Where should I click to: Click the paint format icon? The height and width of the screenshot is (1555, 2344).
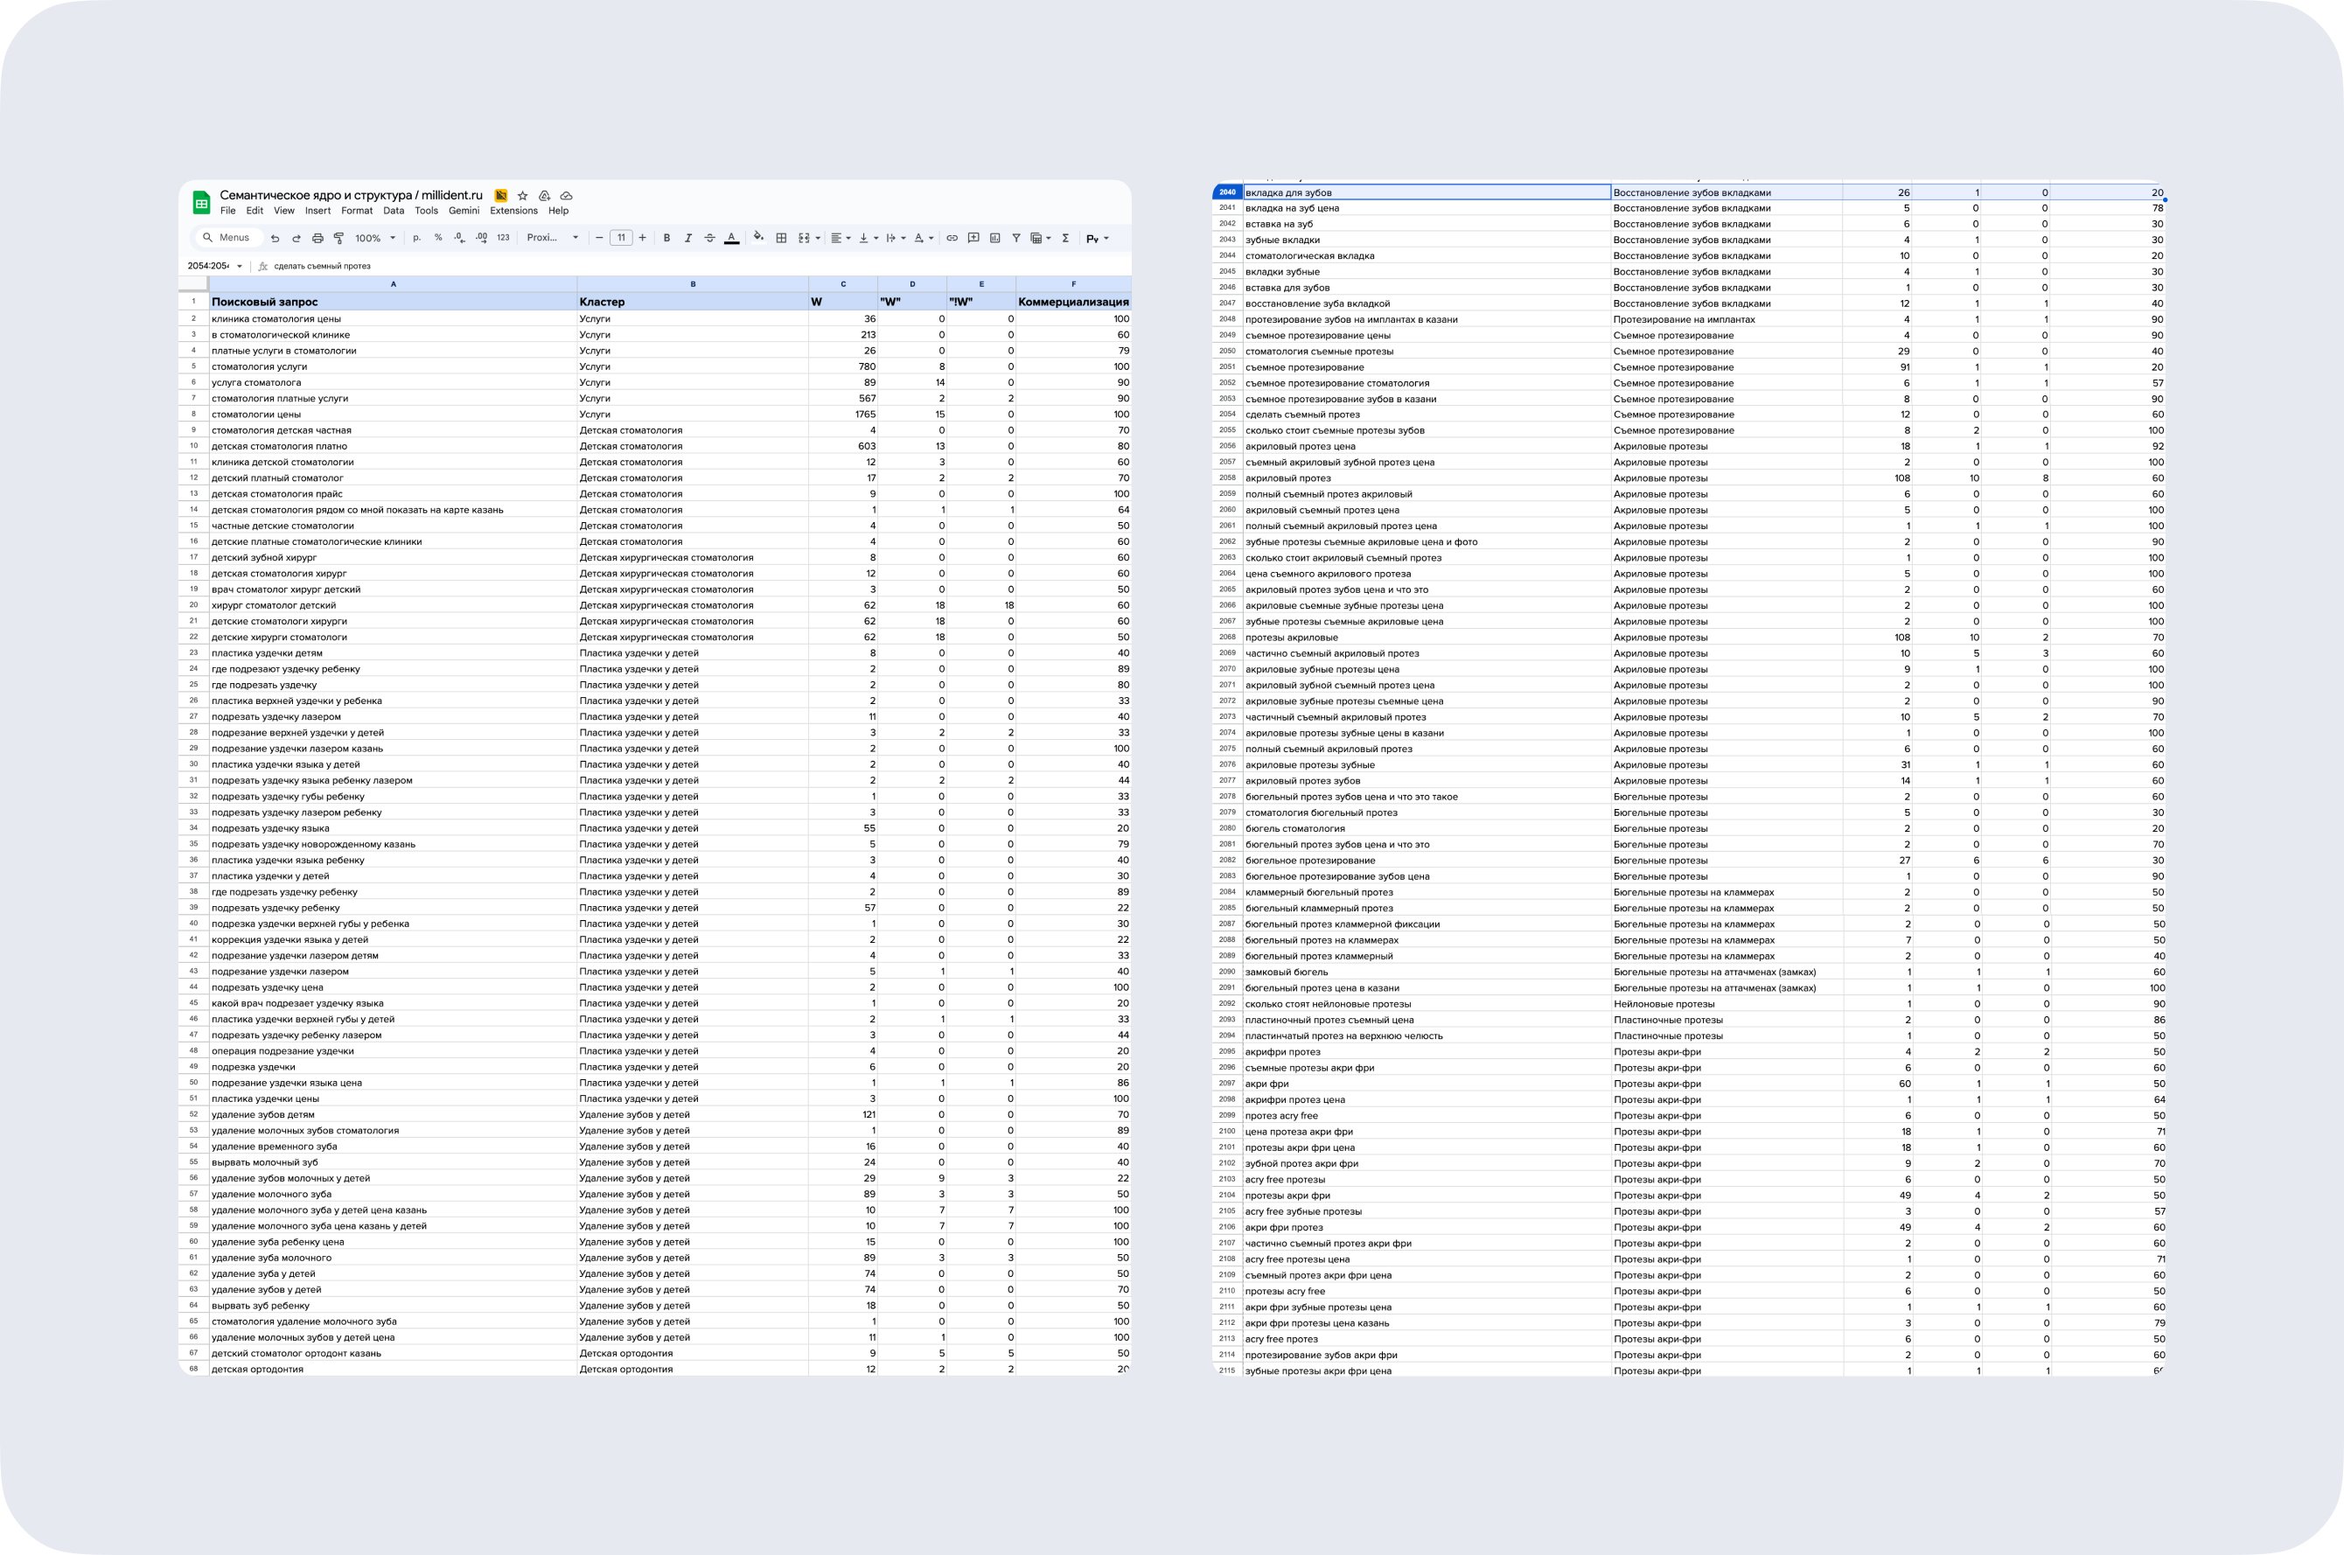click(x=339, y=238)
